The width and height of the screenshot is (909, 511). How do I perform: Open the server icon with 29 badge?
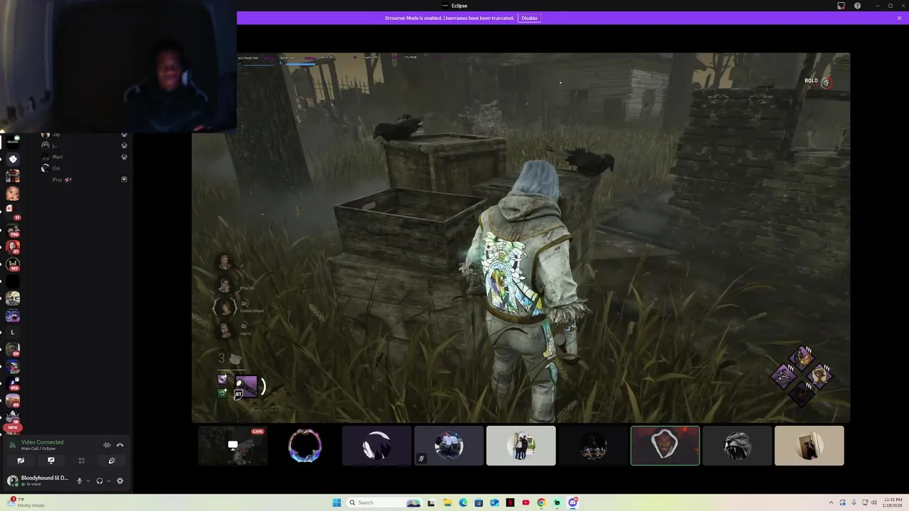(13, 349)
